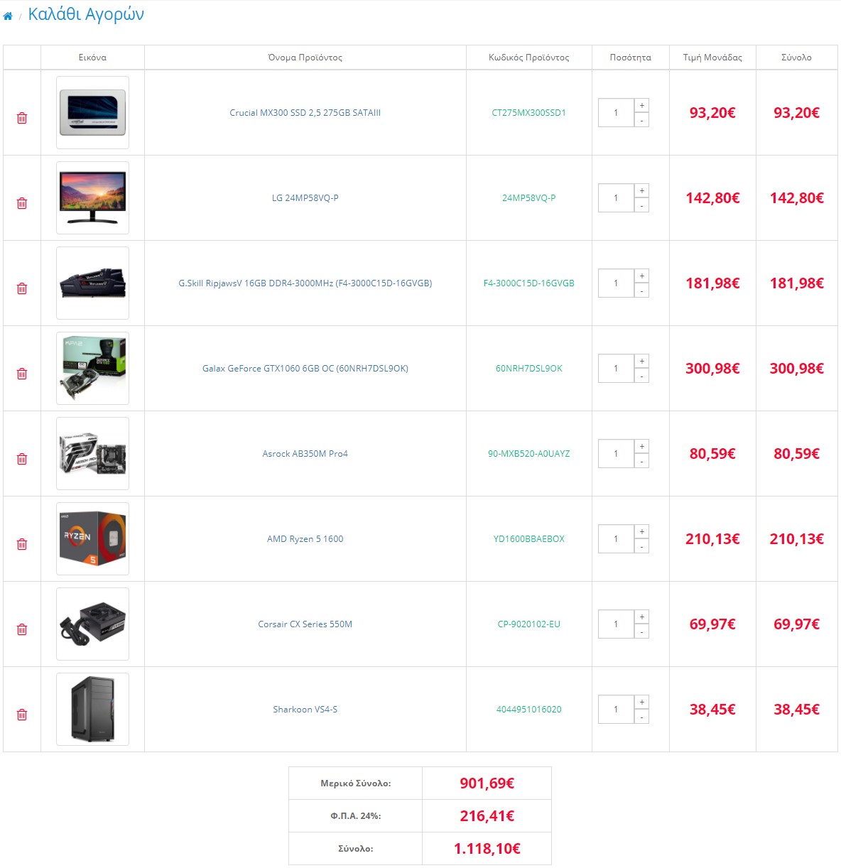
Task: Open G.Skill RipjawsV 16GB DDR4 product link
Action: pyautogui.click(x=305, y=283)
